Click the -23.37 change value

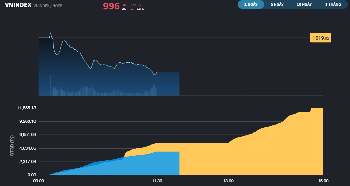coord(136,5)
